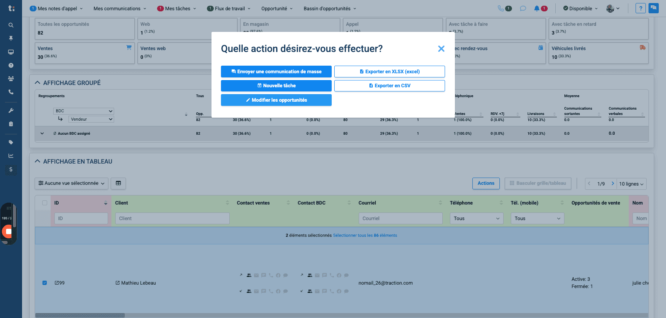This screenshot has height=318, width=666.
Task: Open the question mark help button
Action: [641, 8]
